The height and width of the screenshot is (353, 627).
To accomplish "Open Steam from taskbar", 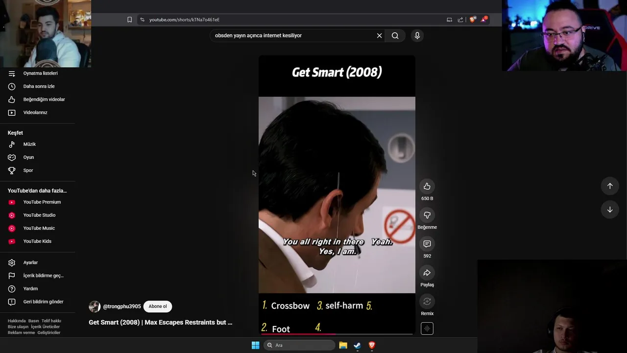I will (358, 345).
